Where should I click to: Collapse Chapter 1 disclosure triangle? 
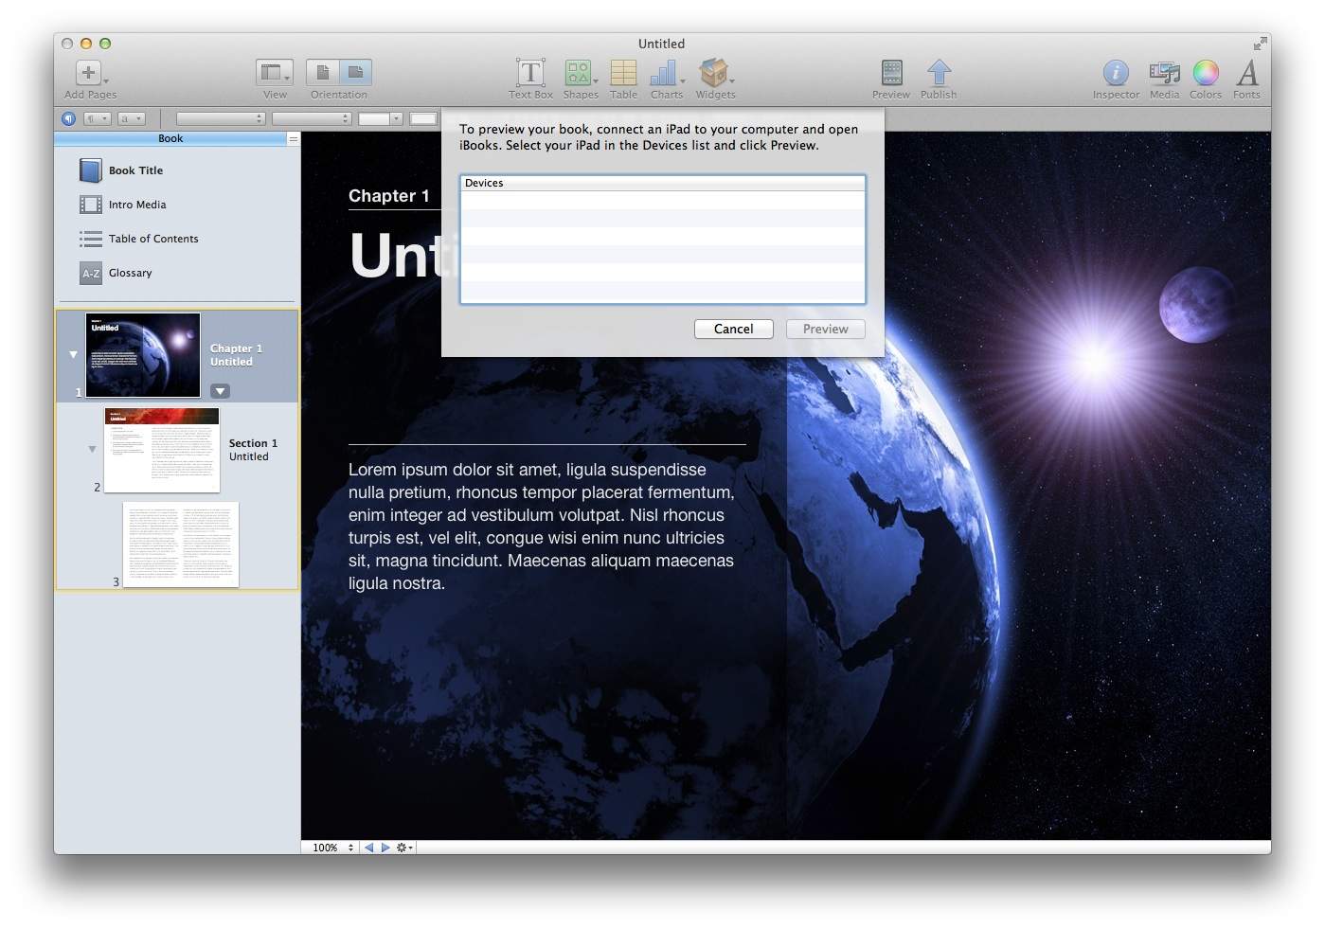[73, 354]
